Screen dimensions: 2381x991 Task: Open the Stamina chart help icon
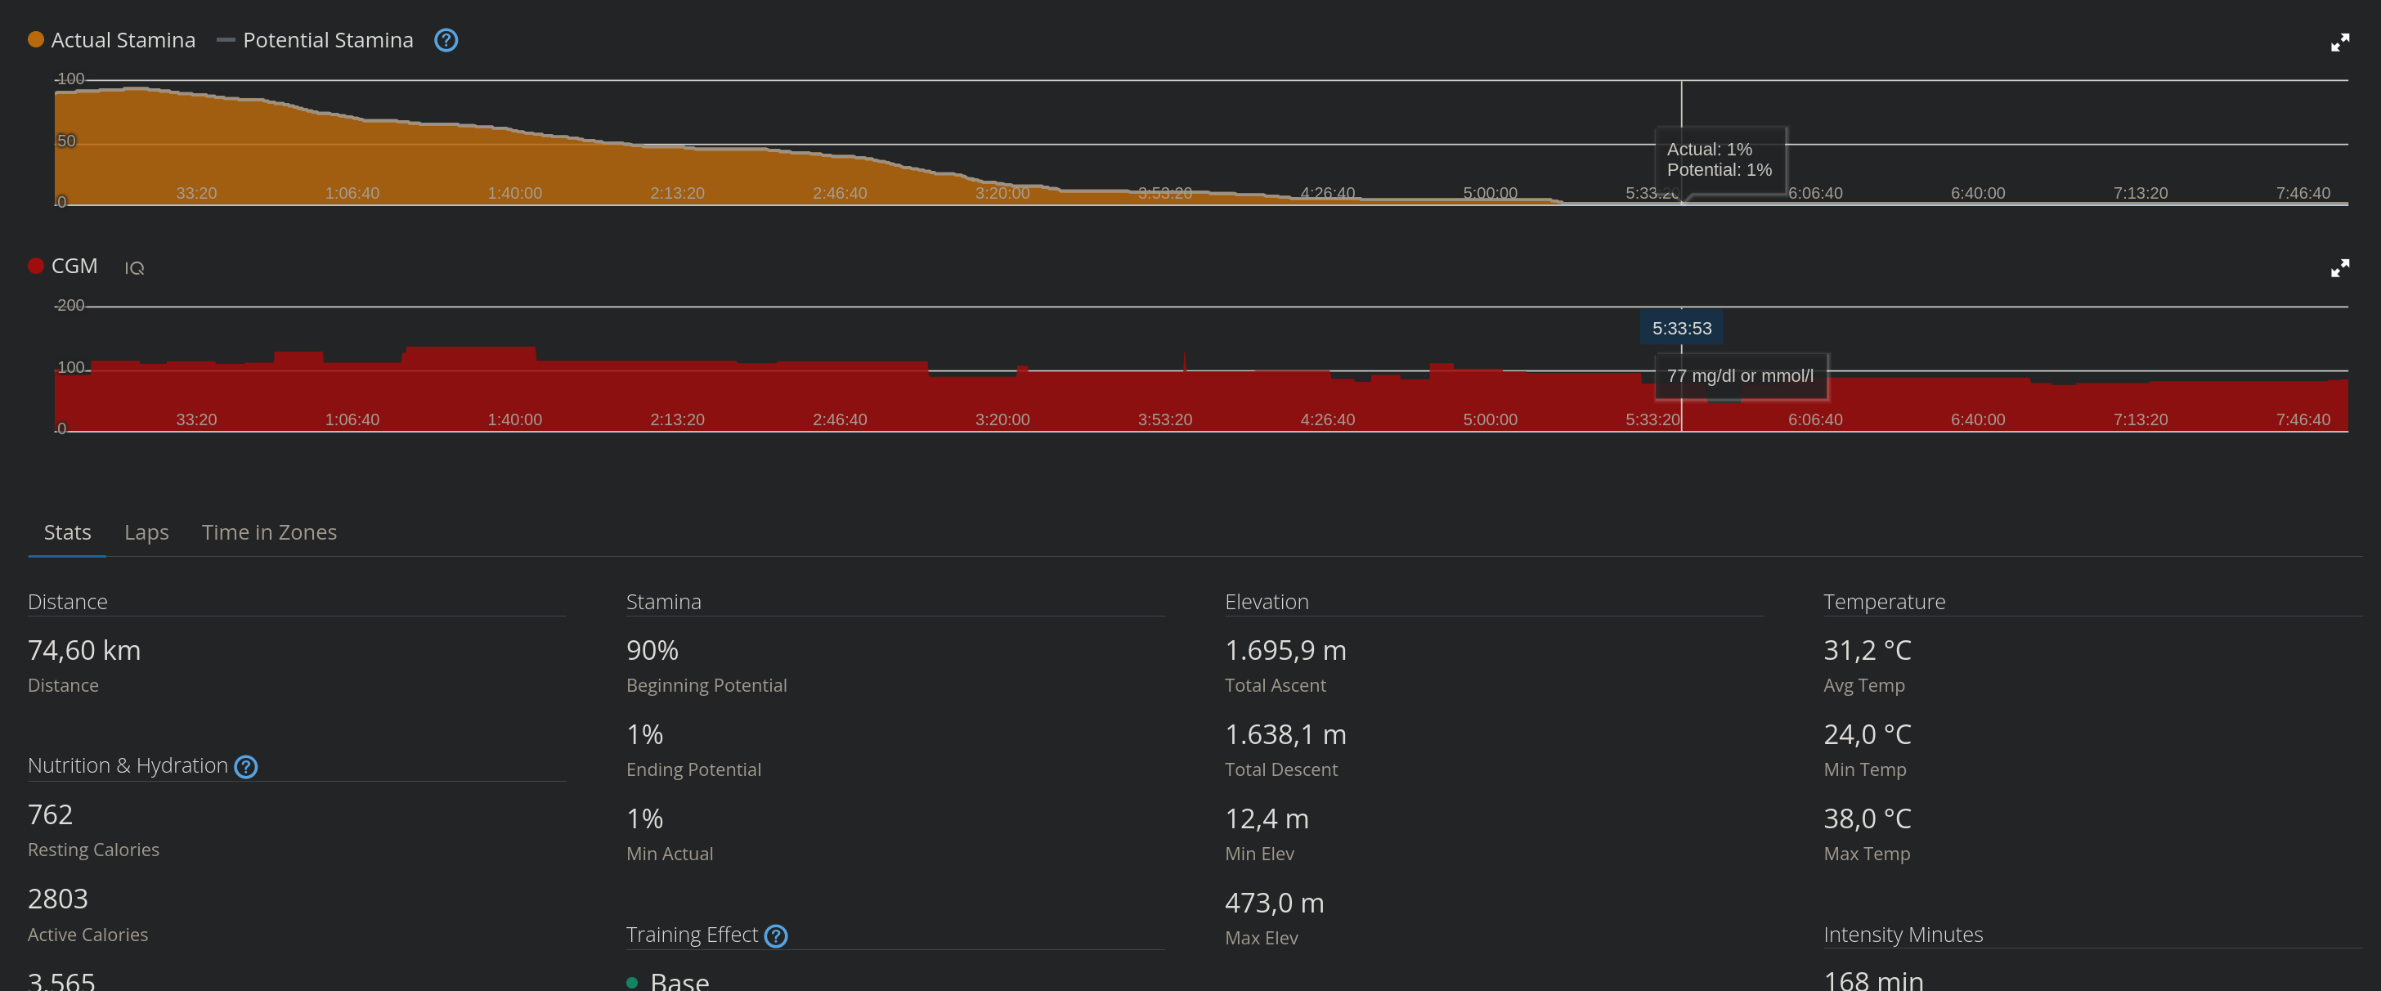[446, 41]
